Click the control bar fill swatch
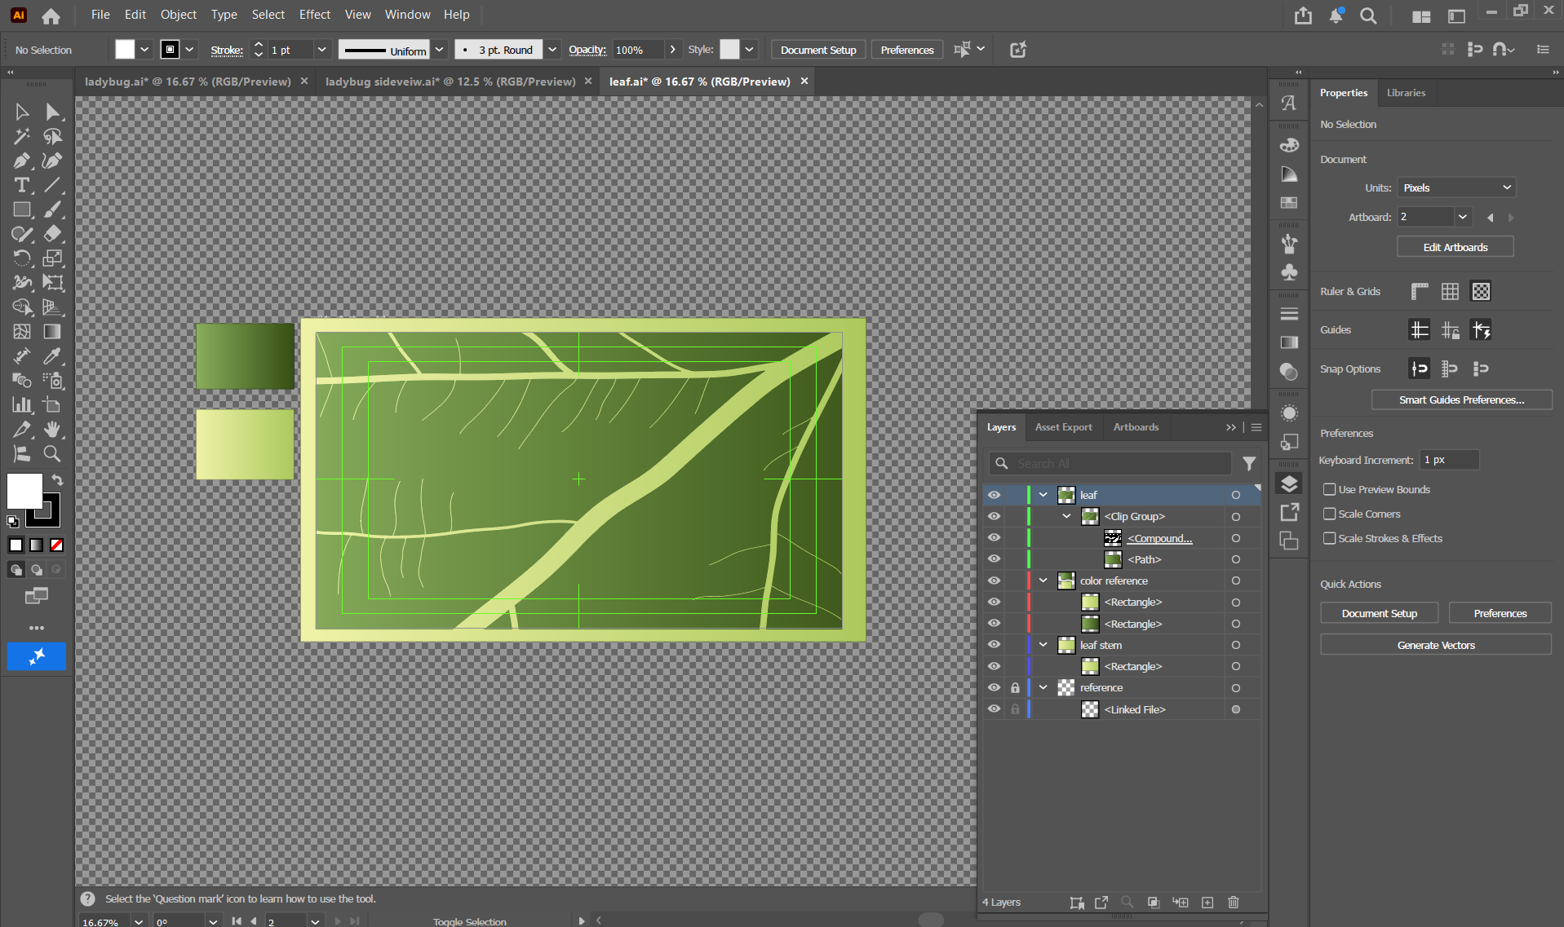This screenshot has height=927, width=1564. pyautogui.click(x=125, y=50)
